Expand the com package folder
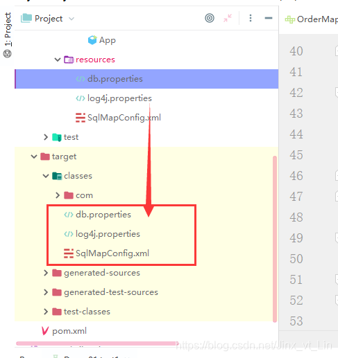 pos(58,195)
